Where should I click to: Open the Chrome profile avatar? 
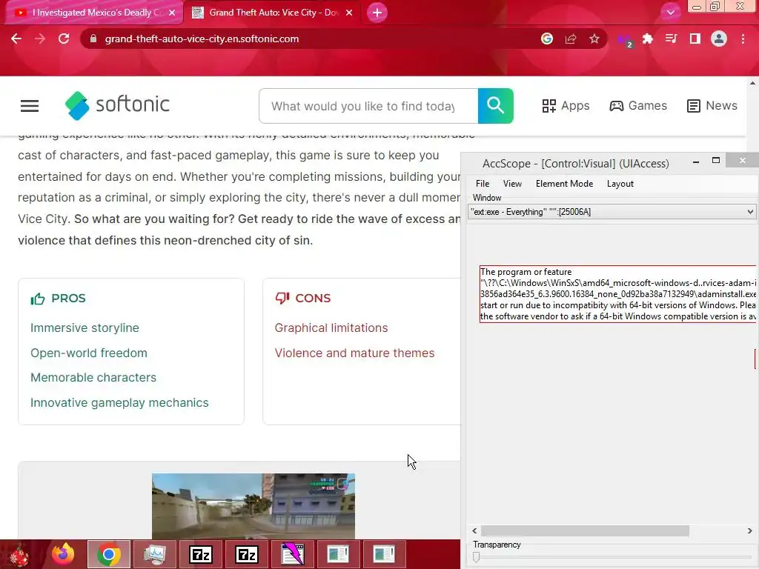[719, 39]
